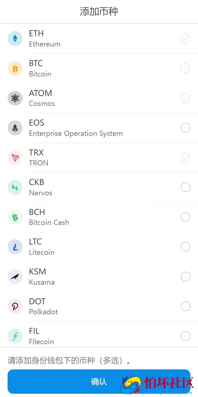Viewport: 198px width, 397px height.
Task: Click the Ethereum ETH logo icon
Action: pos(15,38)
